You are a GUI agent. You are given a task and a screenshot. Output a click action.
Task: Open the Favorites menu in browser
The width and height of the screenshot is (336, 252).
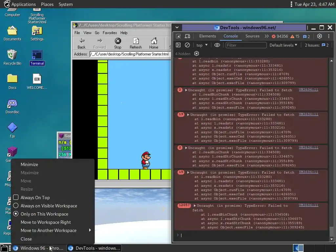click(110, 33)
